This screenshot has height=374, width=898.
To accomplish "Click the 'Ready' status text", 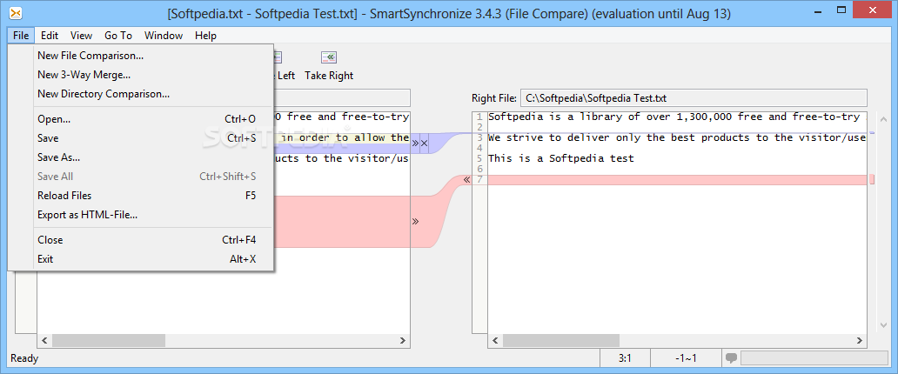I will pos(24,358).
